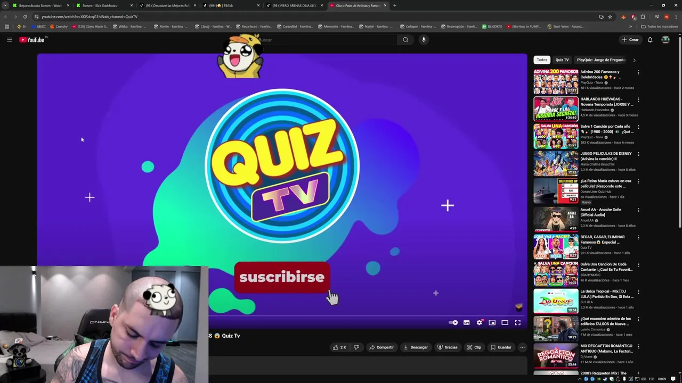This screenshot has height=383, width=682.
Task: Open edificios FALSOS video title
Action: click(x=606, y=321)
